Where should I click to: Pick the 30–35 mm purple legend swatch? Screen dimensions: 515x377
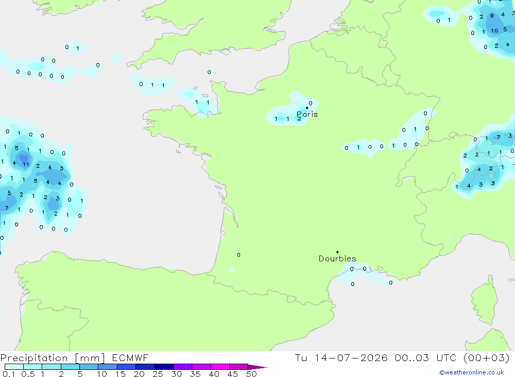pos(182,367)
